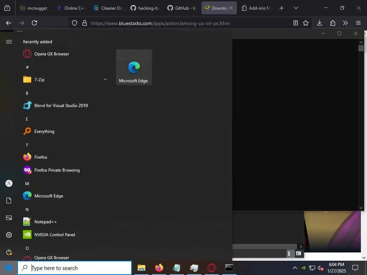Open the browser Downloads panel

[x=319, y=23]
